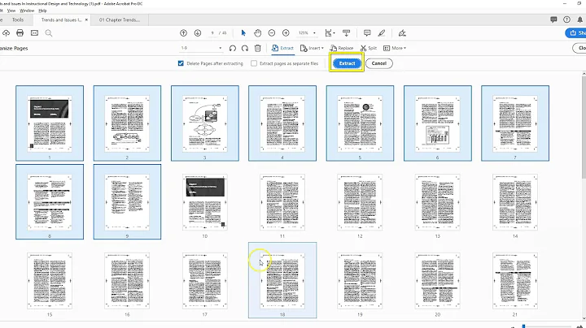The height and width of the screenshot is (328, 586).
Task: Select page 6 thumbnail with chart
Action: [438, 123]
